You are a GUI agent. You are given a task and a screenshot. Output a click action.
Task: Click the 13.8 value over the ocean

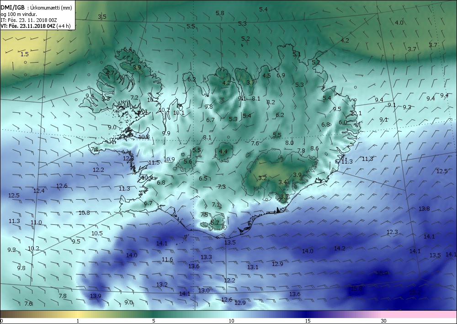424,209
